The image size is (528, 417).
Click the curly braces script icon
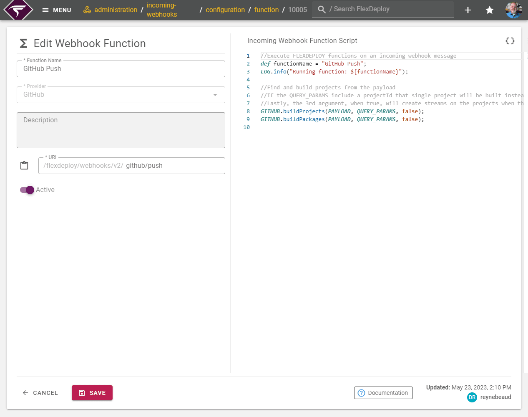510,41
